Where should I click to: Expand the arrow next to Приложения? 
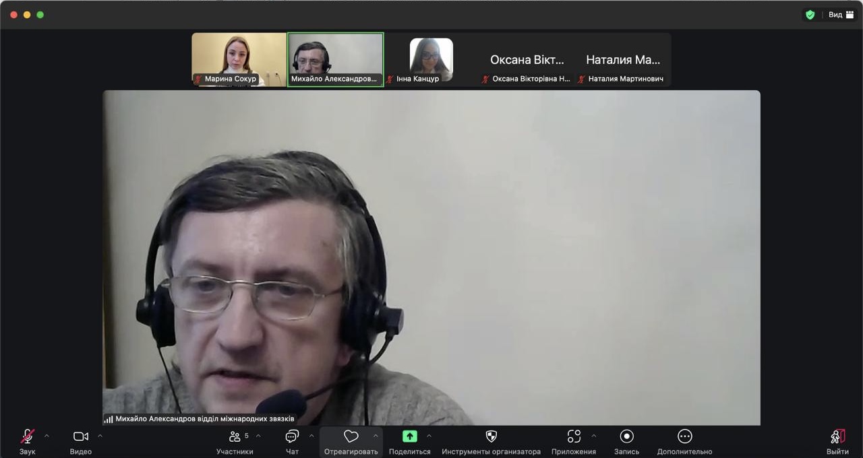coord(593,436)
